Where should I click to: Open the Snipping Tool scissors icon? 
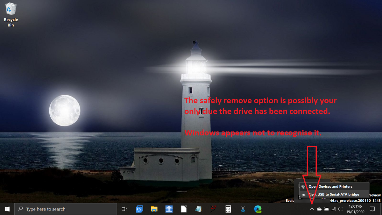[243, 209]
